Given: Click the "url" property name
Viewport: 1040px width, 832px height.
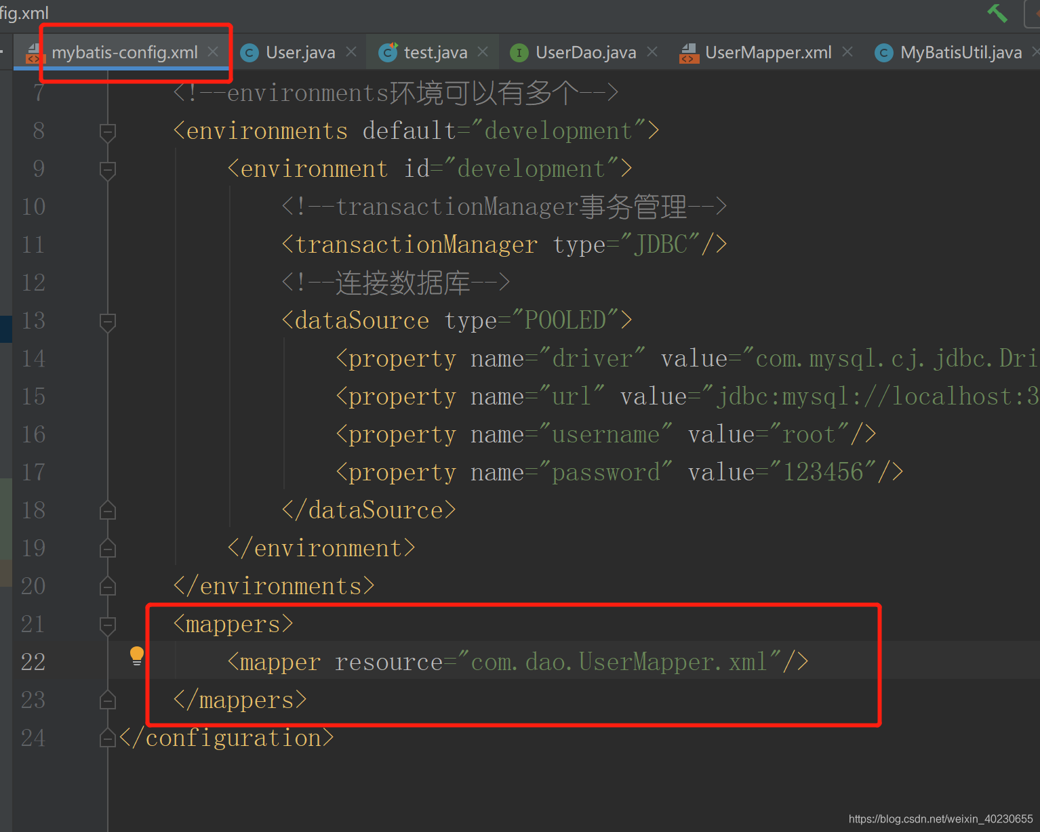Looking at the screenshot, I should click(572, 396).
